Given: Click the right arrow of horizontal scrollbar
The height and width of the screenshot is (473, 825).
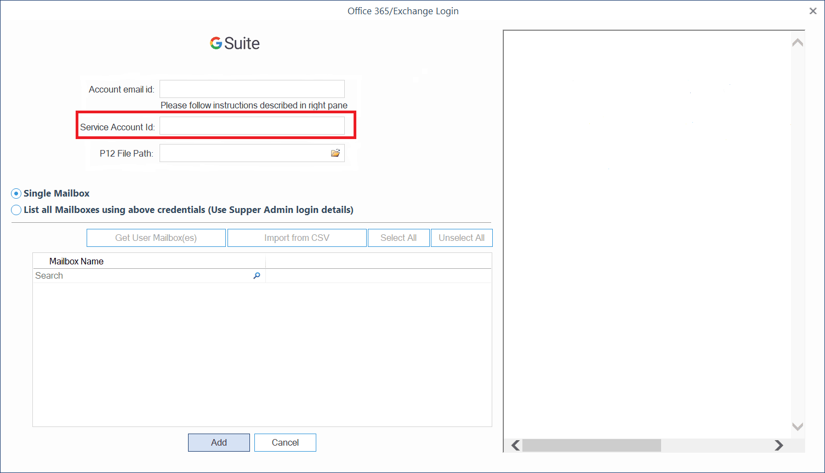Looking at the screenshot, I should pos(778,446).
